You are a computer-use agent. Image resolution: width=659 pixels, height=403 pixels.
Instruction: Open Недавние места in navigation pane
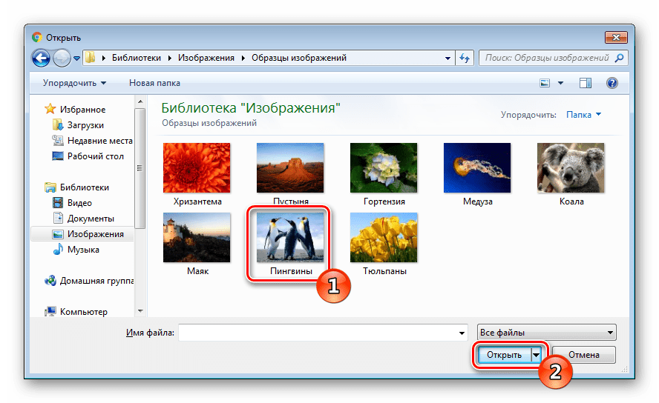point(93,141)
